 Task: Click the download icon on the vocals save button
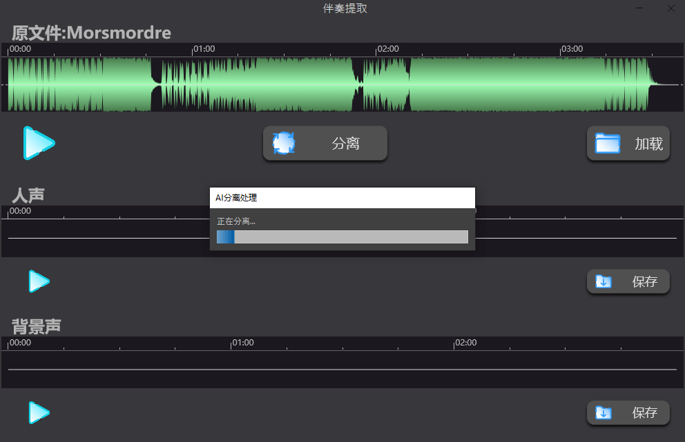click(x=604, y=281)
